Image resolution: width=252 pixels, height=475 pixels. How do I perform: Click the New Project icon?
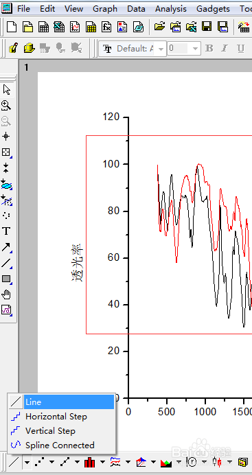coord(12,27)
